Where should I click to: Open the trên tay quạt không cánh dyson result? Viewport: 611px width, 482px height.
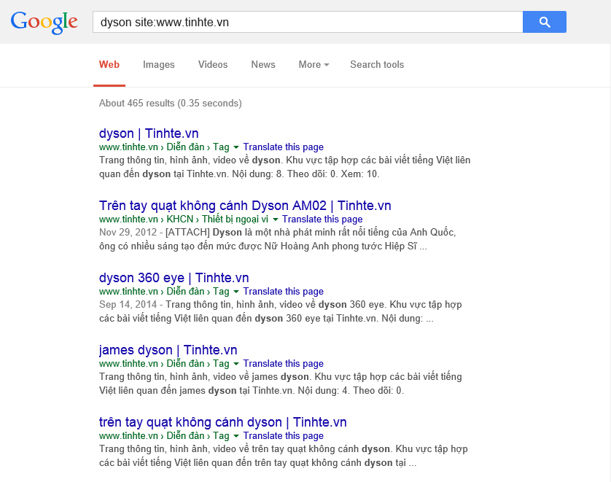pos(223,422)
